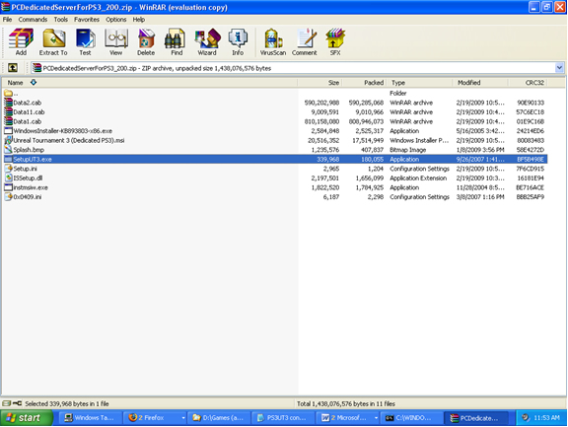
Task: Click the Add toolbar icon
Action: (x=21, y=42)
